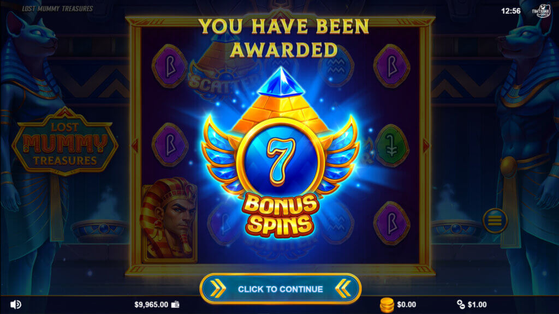This screenshot has width=559, height=314.
Task: Click the left red arrow on frame
Action: tap(135, 145)
